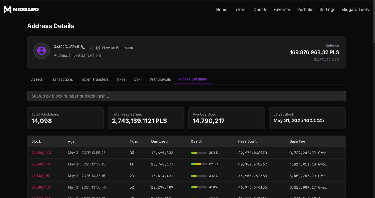Show the DeFi tab
The width and height of the screenshot is (375, 198).
pyautogui.click(x=138, y=79)
